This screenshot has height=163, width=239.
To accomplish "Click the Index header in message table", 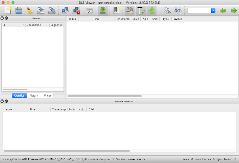I will pyautogui.click(x=72, y=19).
